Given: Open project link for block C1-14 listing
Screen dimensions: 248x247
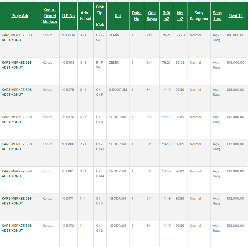Looking at the screenshot, I should pos(17,174).
